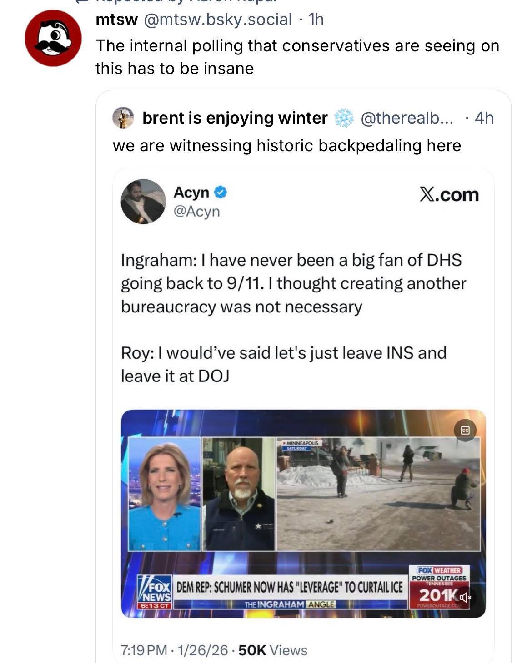Image resolution: width=532 pixels, height=663 pixels.
Task: Click the X.com logo
Action: coord(449,195)
